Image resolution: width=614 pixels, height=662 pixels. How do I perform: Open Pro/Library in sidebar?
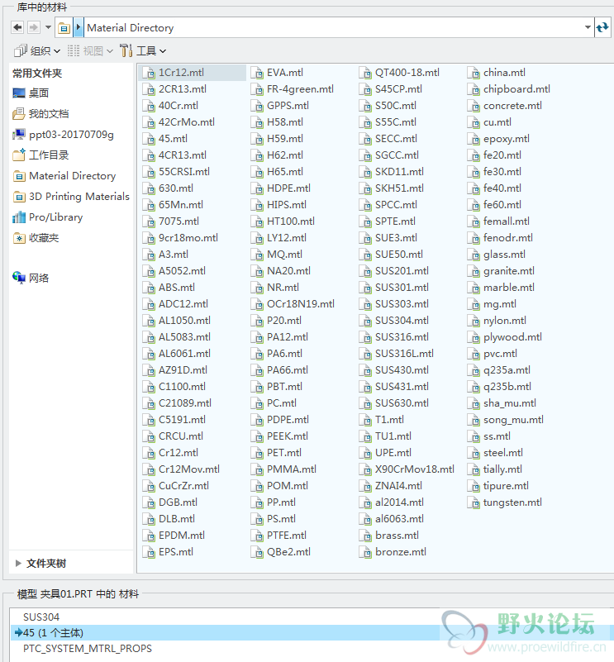(x=48, y=217)
